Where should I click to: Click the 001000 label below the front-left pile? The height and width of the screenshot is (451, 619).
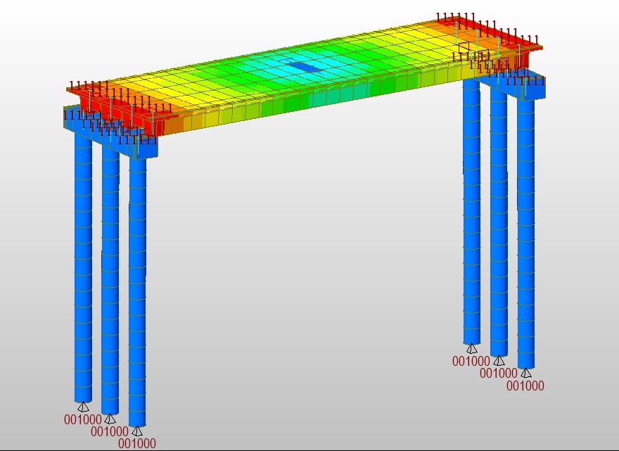tap(137, 444)
